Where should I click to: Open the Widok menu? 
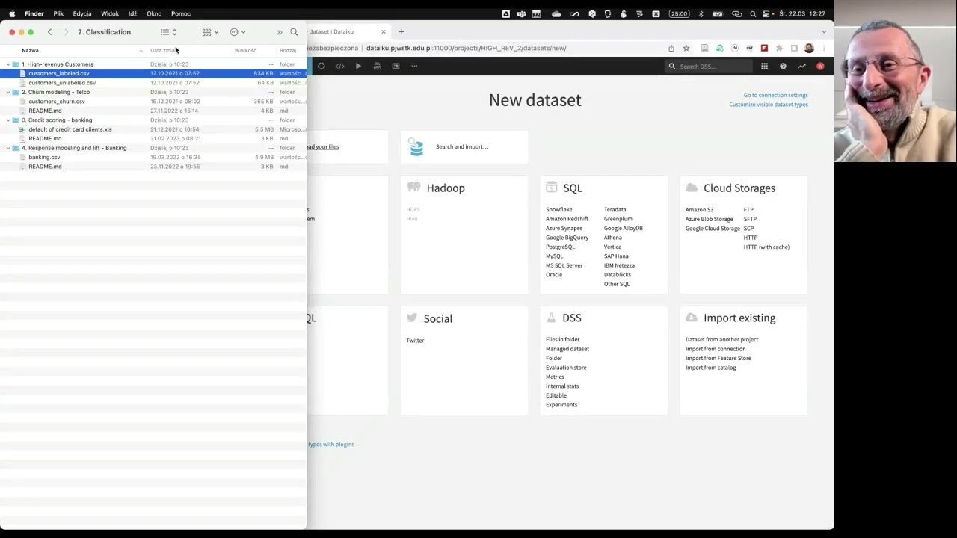(110, 13)
